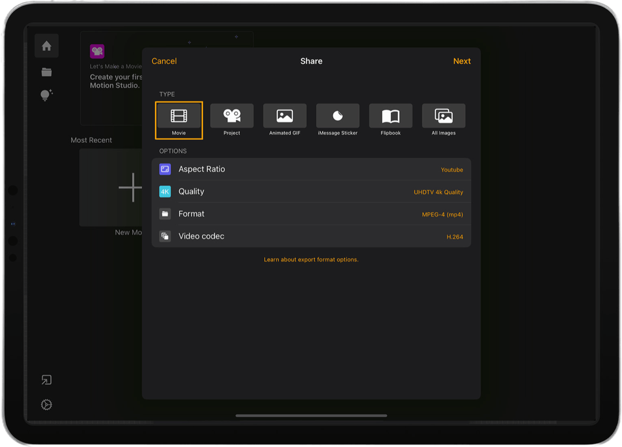Open the Video codec H.264 setting
Viewport: 622px width, 447px height.
(311, 236)
